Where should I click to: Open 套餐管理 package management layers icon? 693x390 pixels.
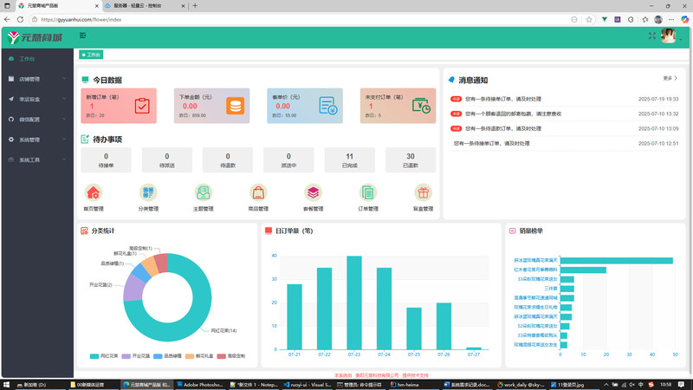point(313,192)
